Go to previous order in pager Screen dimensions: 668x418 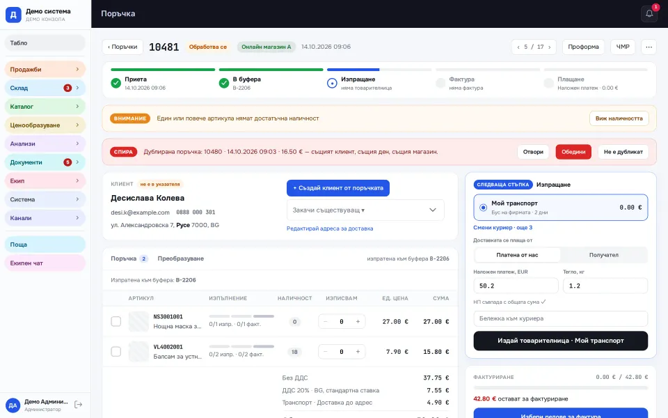[x=518, y=47]
